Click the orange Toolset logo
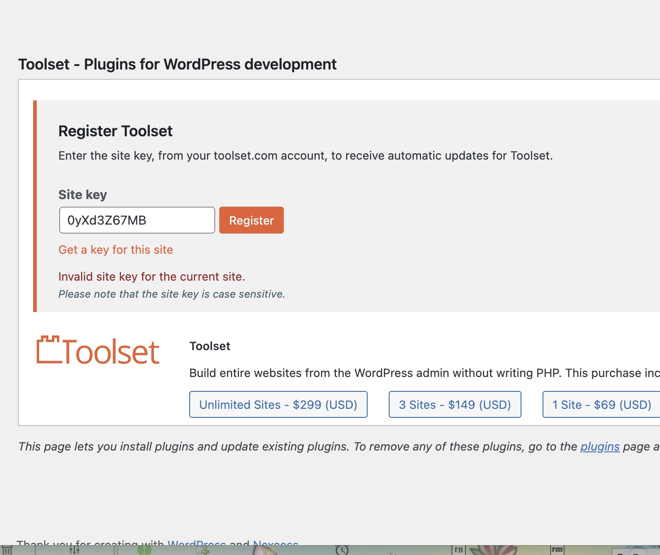Viewport: 660px width, 555px height. pos(98,351)
